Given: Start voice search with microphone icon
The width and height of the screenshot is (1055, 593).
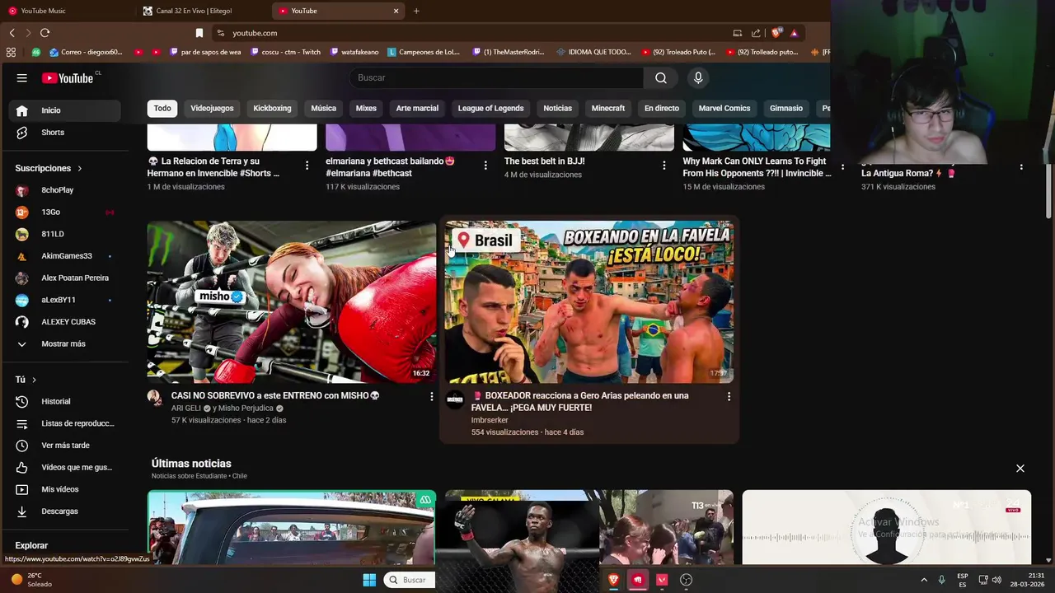Looking at the screenshot, I should (x=698, y=77).
